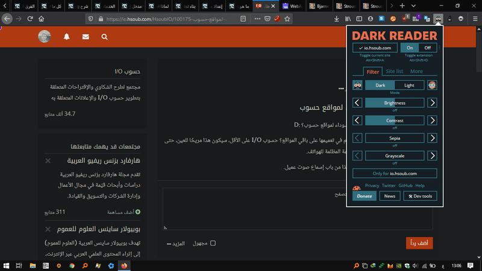Open the GitHub link in Dark Reader
The image size is (482, 271).
[x=405, y=185]
